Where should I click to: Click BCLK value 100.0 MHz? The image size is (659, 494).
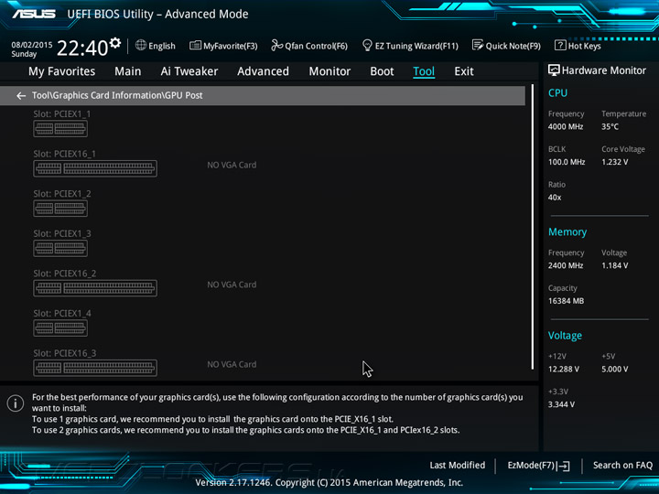567,162
